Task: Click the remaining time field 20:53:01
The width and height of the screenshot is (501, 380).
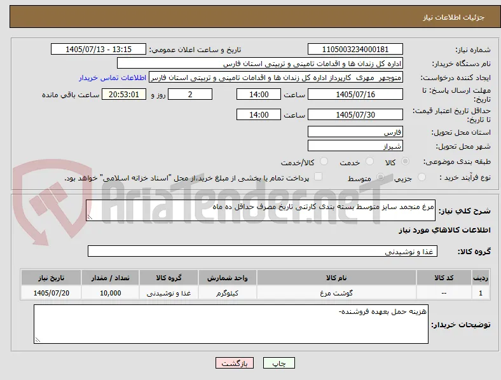Action: click(x=124, y=95)
